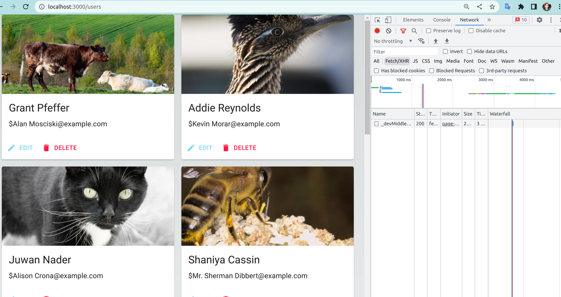Expand the more DevTools tabs chevron
Screen dimensions: 561x297
coord(489,20)
